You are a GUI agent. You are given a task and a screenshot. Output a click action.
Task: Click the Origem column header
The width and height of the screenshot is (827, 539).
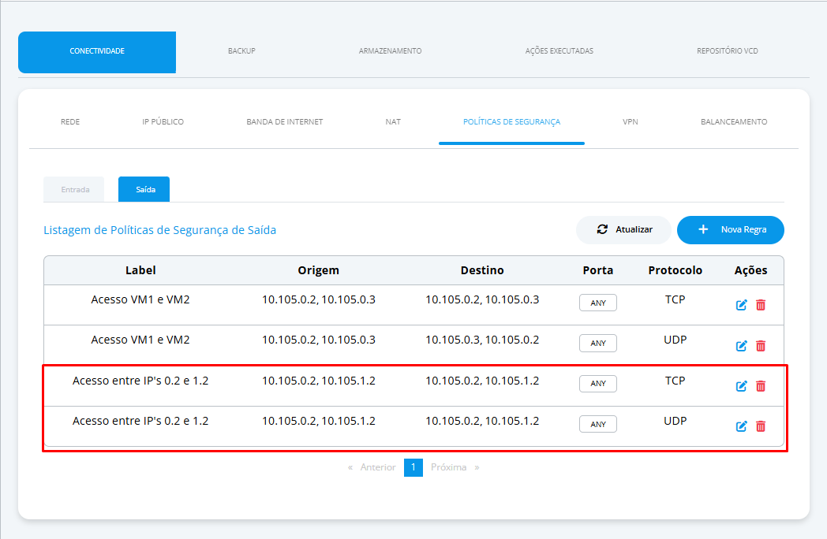coord(319,270)
